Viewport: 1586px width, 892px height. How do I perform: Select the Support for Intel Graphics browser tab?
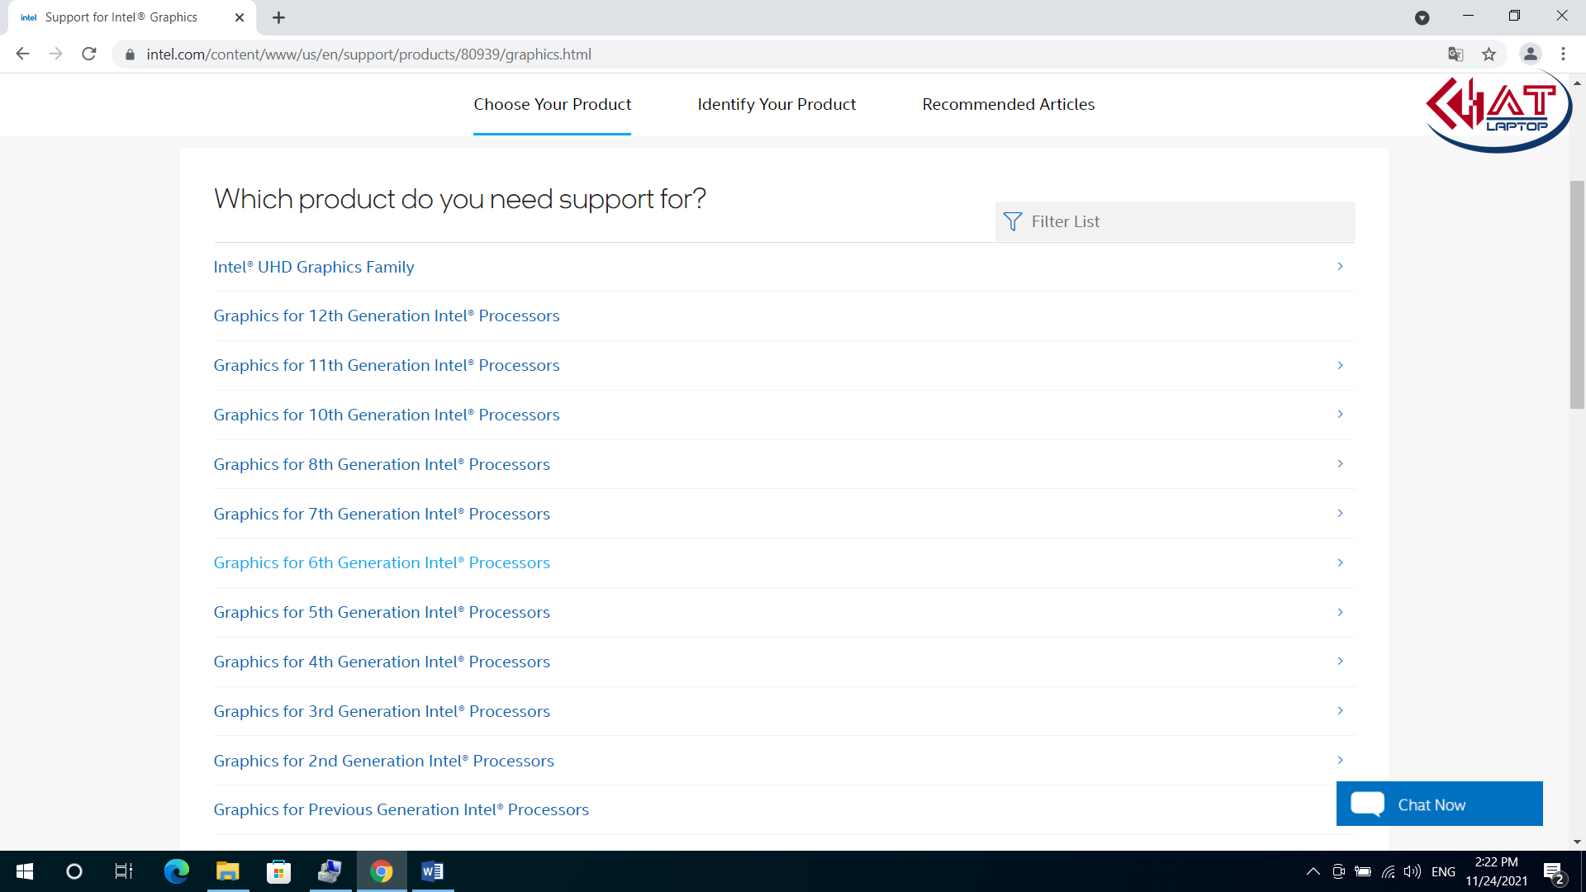[x=132, y=17]
